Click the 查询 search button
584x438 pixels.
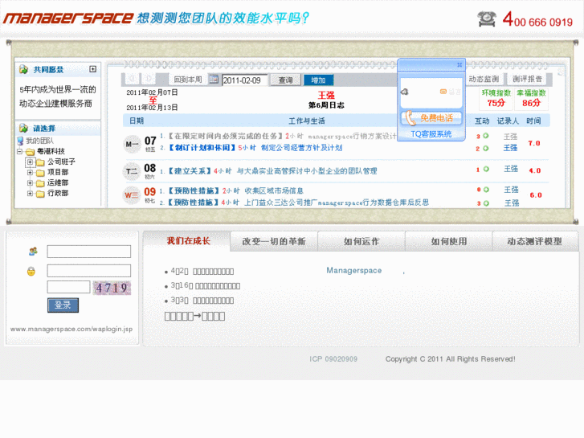285,80
